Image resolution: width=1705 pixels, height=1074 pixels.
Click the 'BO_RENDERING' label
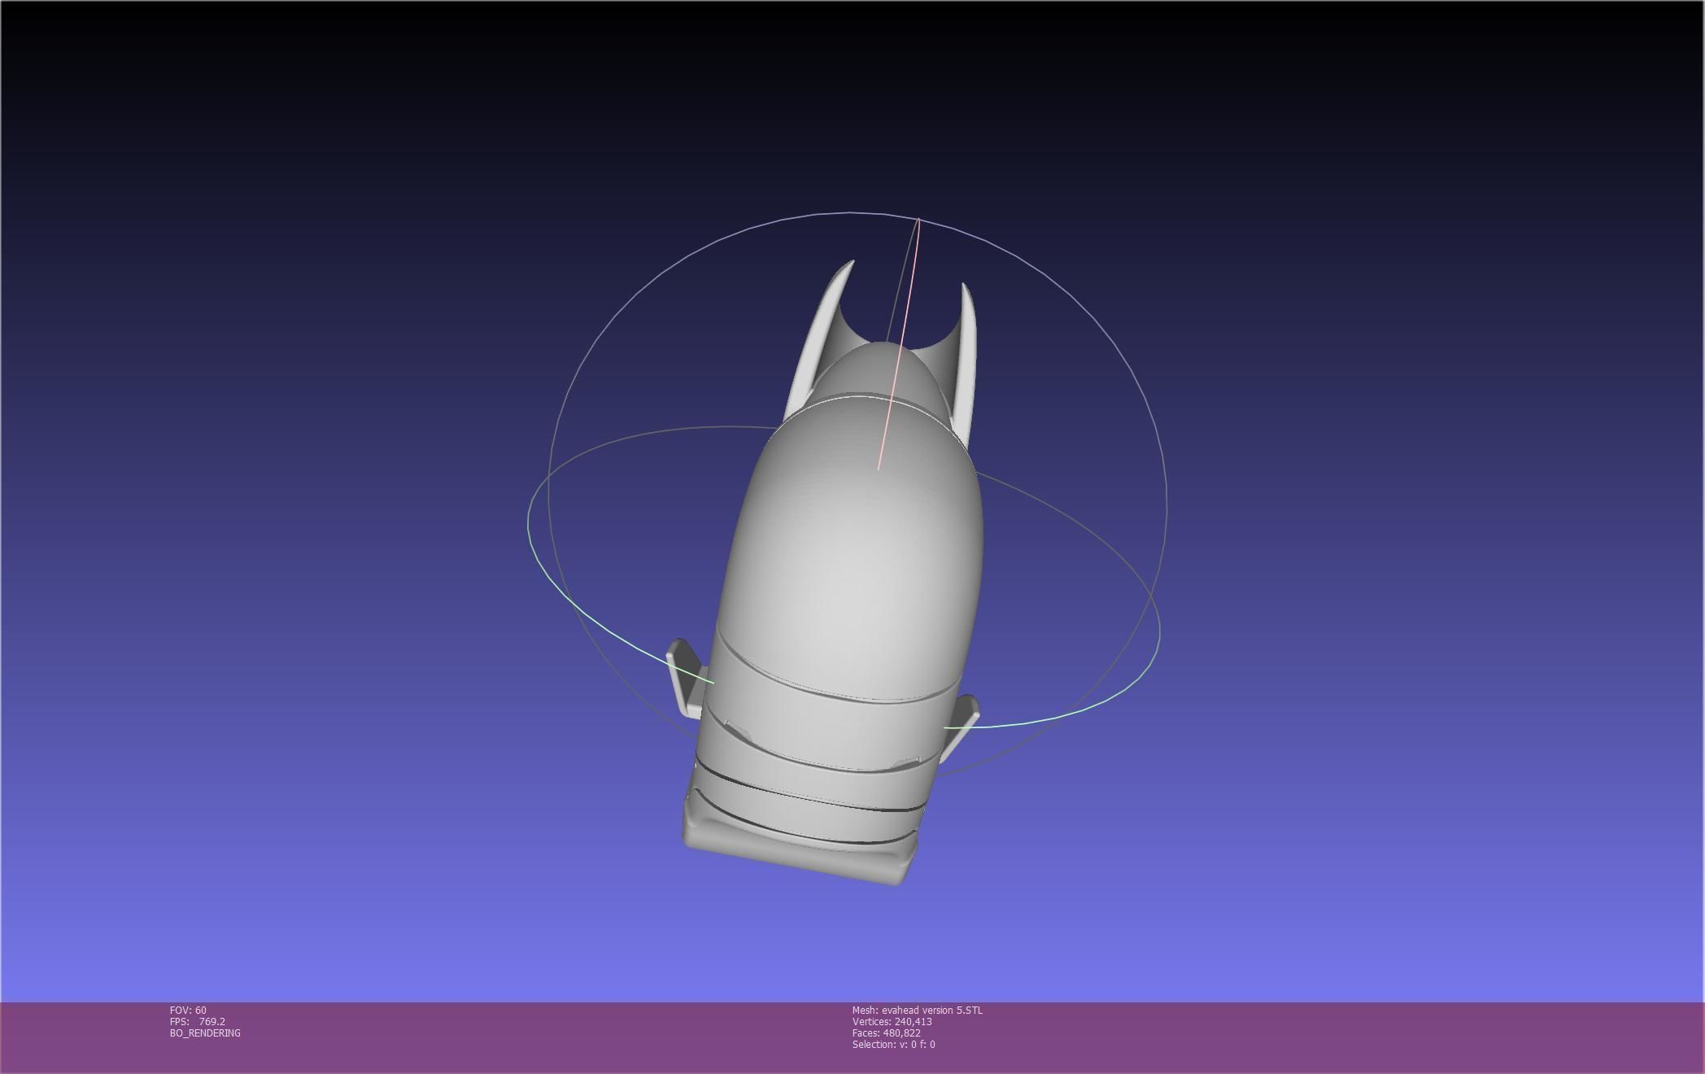tap(205, 1033)
